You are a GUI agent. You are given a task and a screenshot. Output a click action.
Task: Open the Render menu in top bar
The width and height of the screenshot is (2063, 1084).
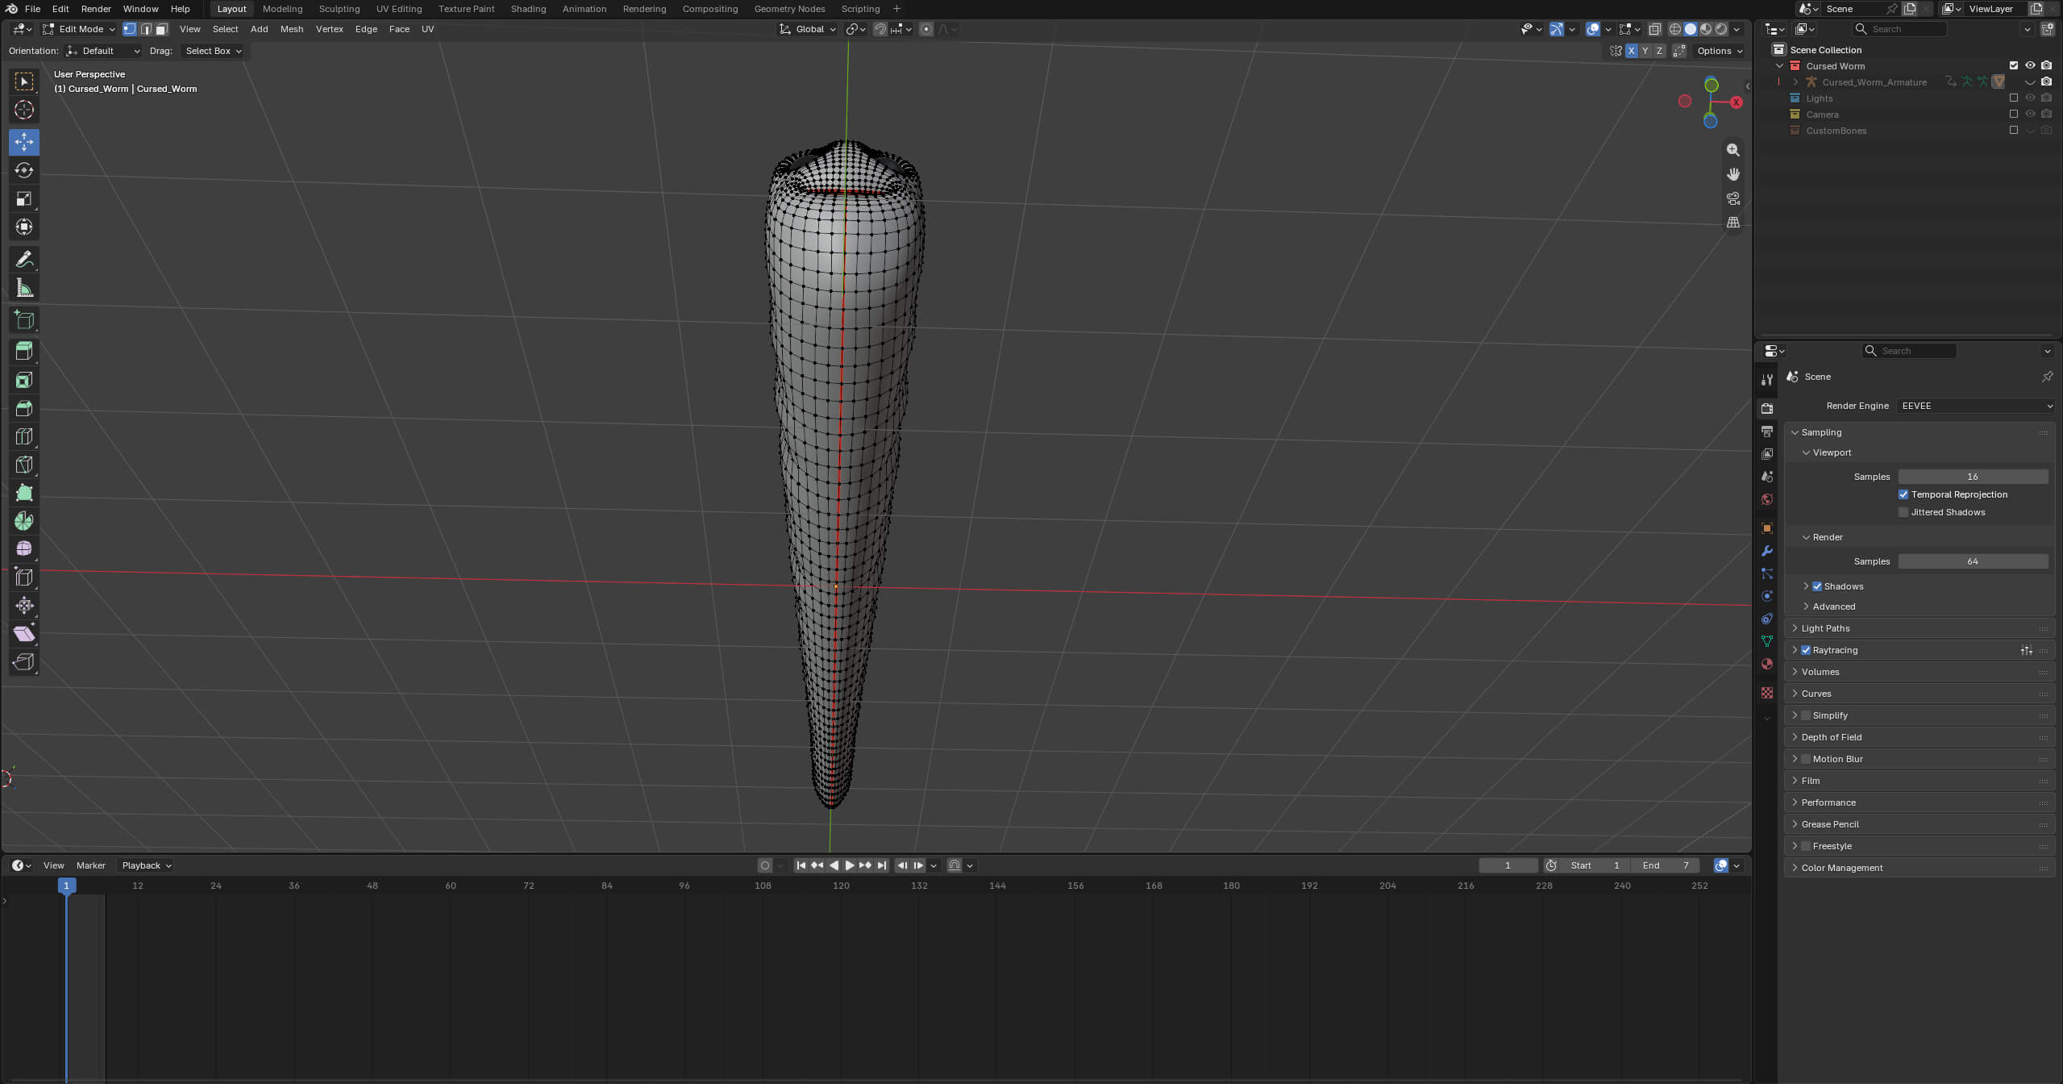[96, 9]
